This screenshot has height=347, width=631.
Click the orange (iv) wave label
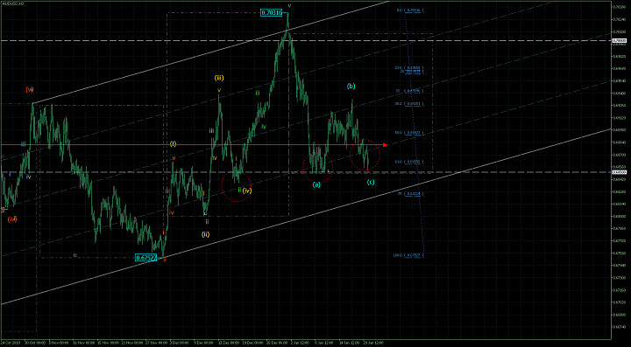[x=12, y=219]
